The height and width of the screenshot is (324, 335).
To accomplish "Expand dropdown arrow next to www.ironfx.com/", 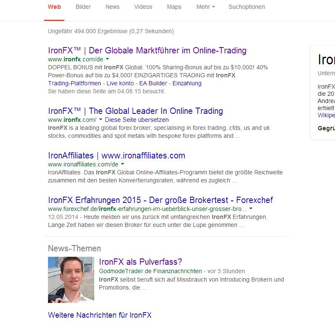I will coord(101,119).
